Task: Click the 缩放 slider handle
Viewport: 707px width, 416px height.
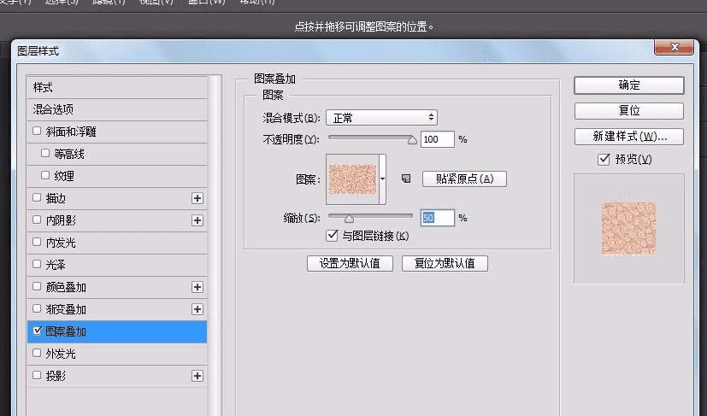Action: pyautogui.click(x=349, y=219)
